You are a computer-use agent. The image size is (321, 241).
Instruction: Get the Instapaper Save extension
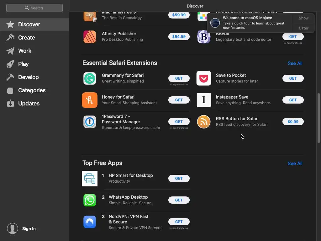pos(293,100)
